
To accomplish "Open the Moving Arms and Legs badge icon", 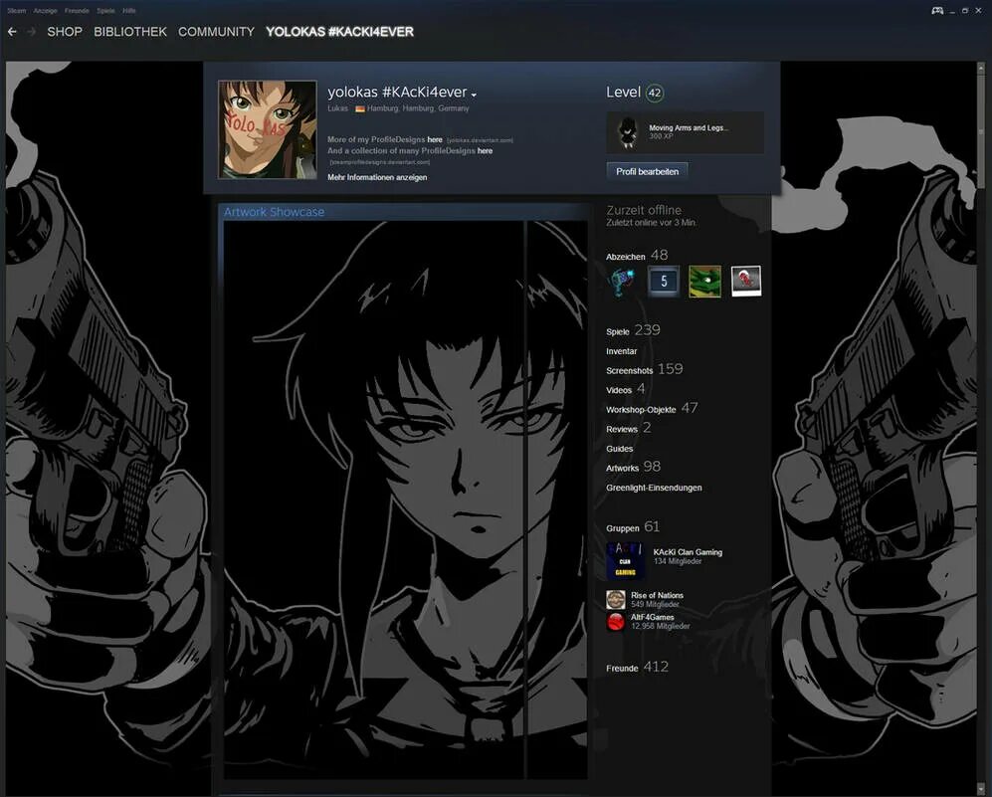I will [626, 132].
